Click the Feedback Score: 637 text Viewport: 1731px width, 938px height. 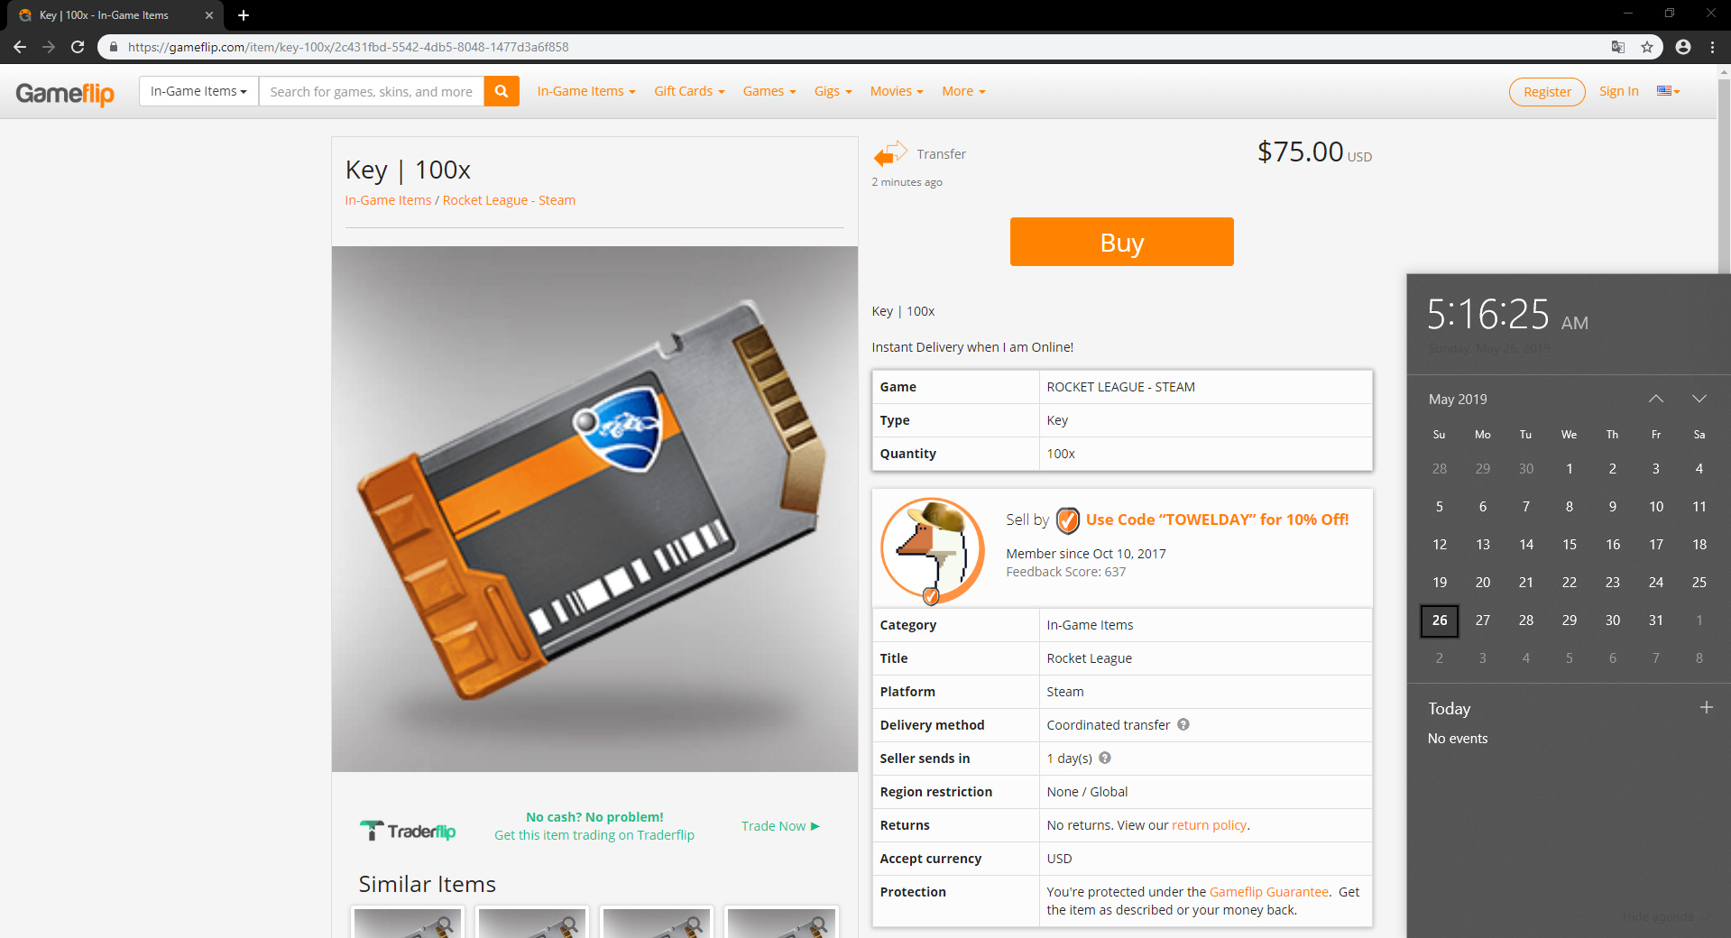pos(1065,571)
